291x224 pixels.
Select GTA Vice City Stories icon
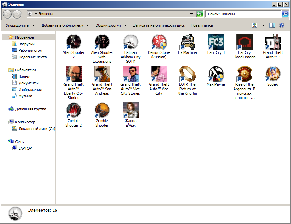point(130,74)
